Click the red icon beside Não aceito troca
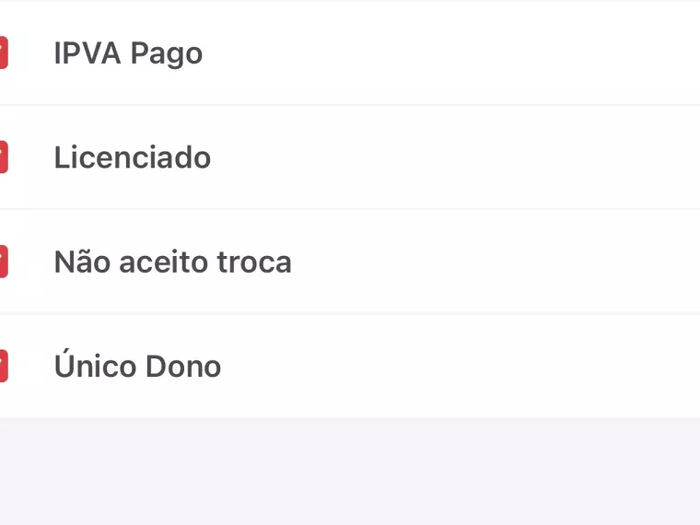Viewport: 700px width, 525px height. (3, 262)
